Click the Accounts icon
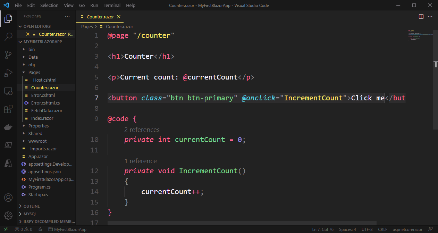438x233 pixels. (x=8, y=198)
